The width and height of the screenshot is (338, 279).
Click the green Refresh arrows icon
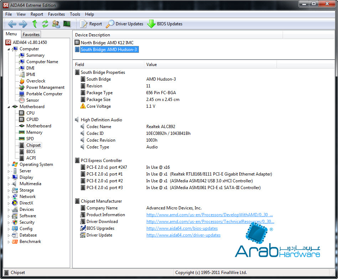(45, 24)
